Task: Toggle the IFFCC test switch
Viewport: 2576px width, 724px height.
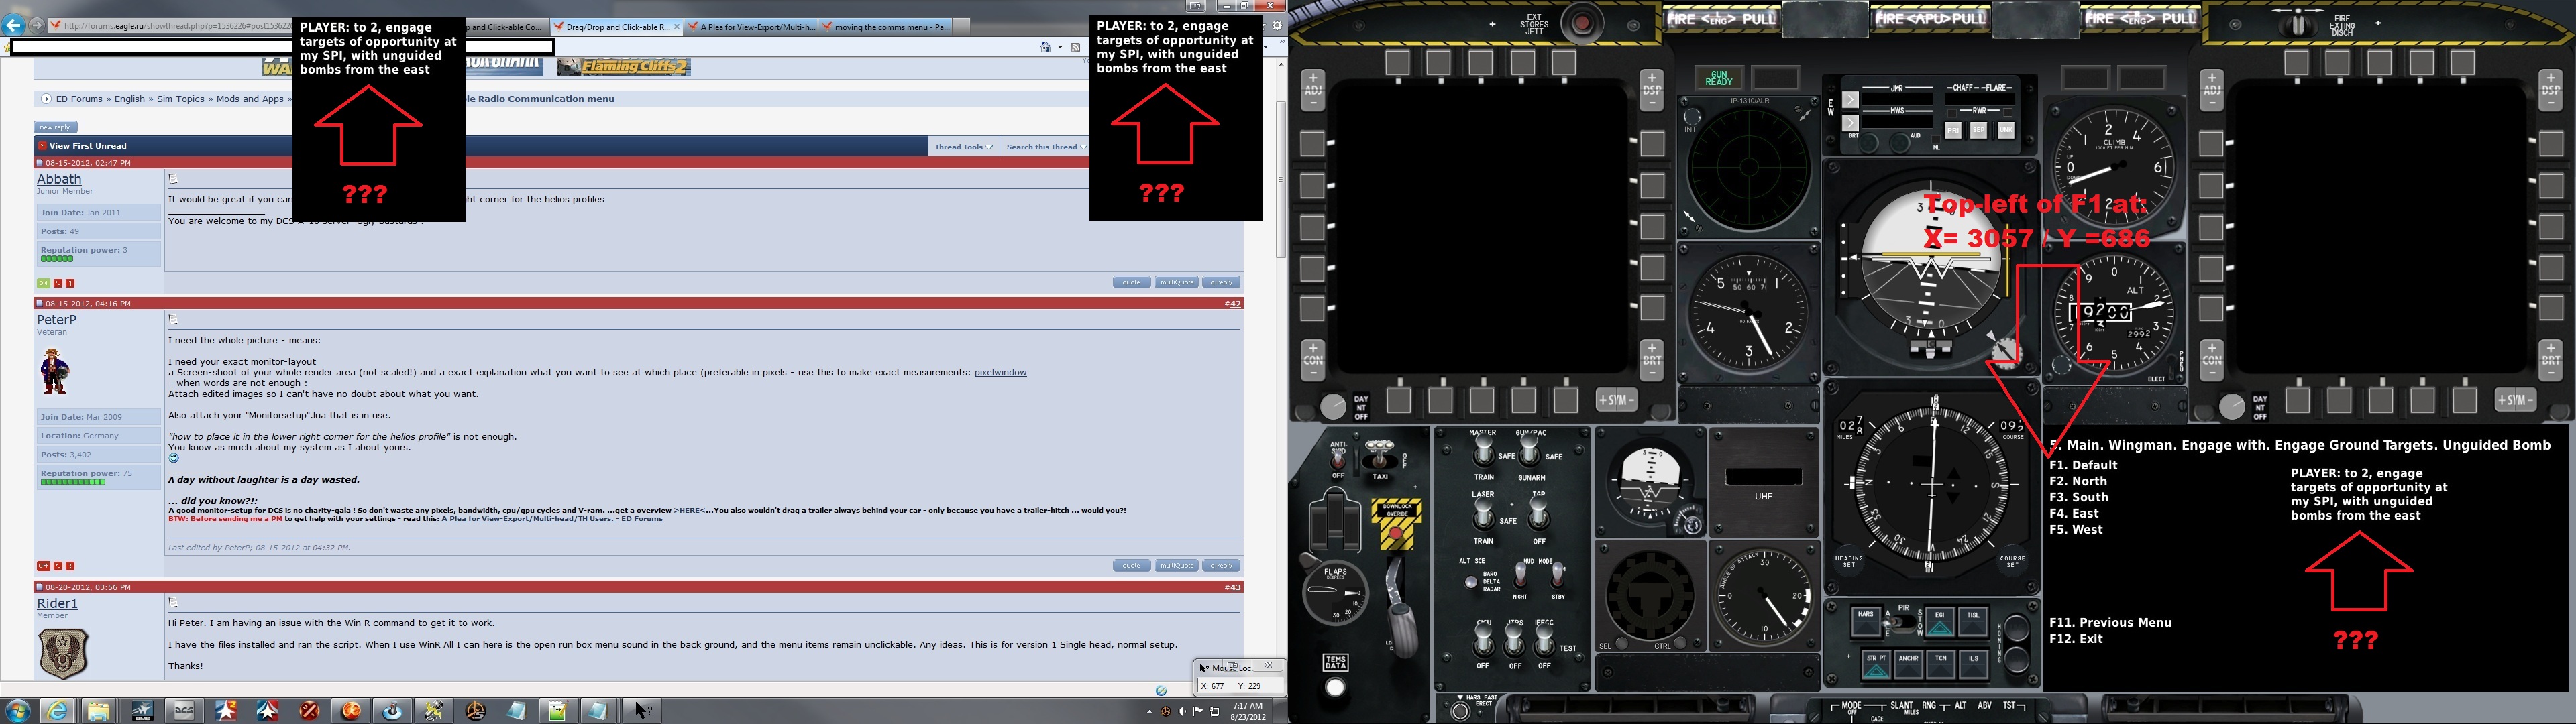Action: click(1546, 640)
